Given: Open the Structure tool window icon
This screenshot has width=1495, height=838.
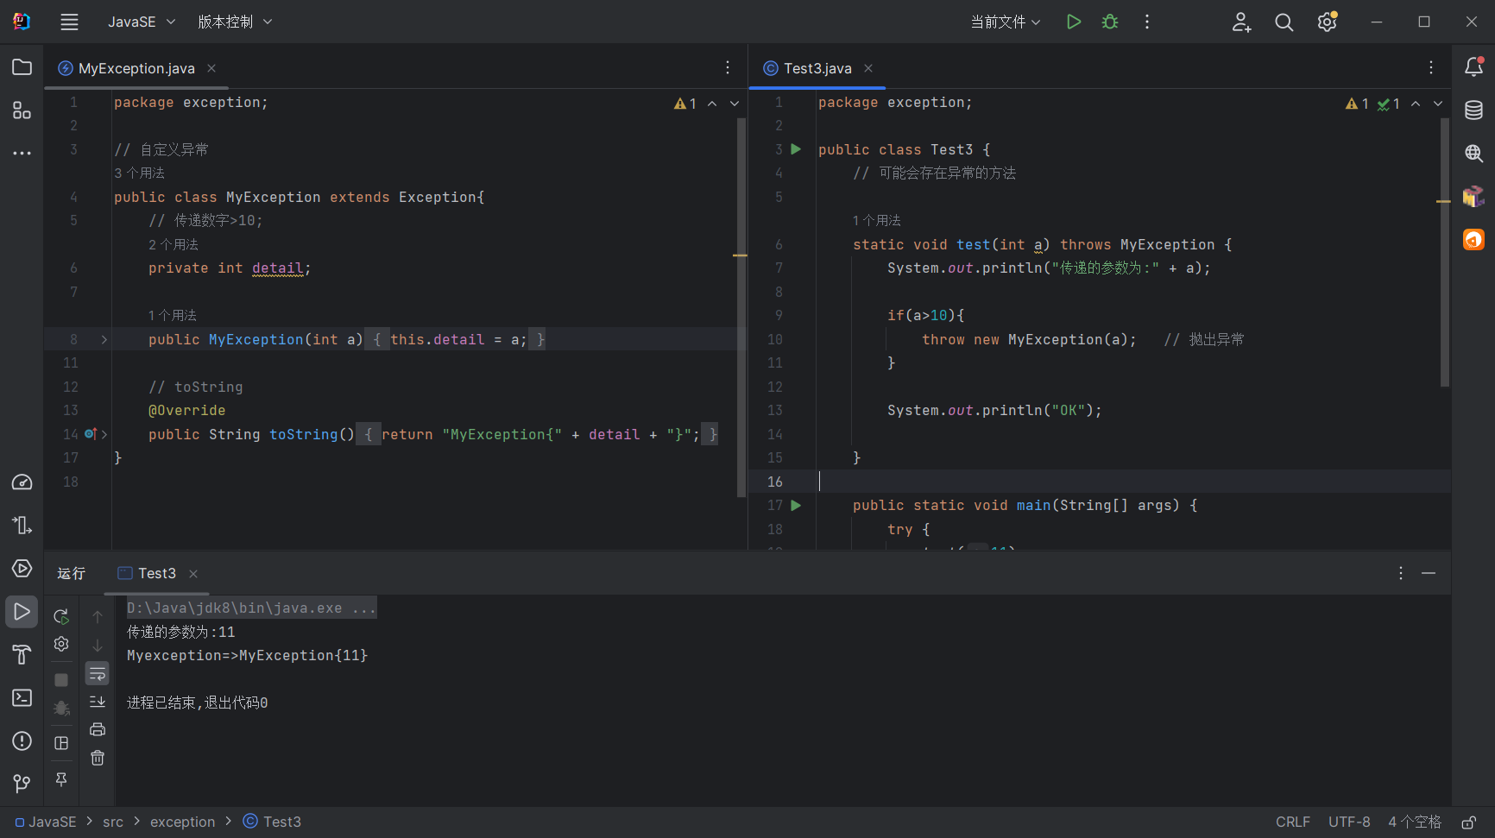Looking at the screenshot, I should coord(22,110).
